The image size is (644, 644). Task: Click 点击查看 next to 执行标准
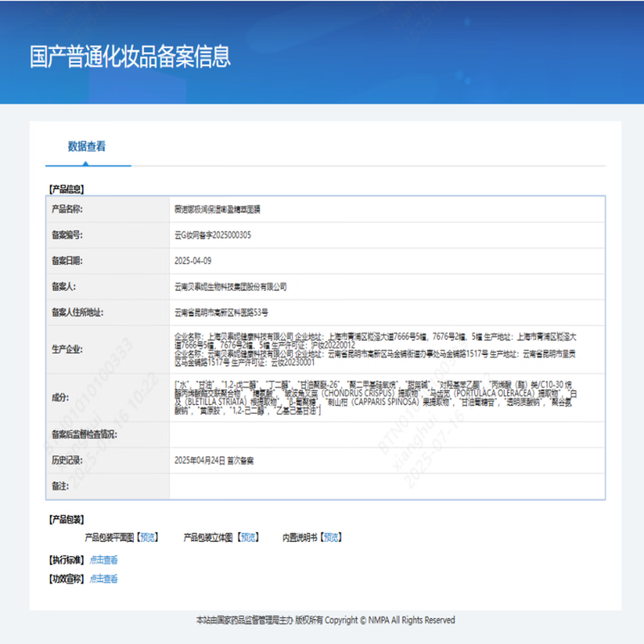[103, 560]
